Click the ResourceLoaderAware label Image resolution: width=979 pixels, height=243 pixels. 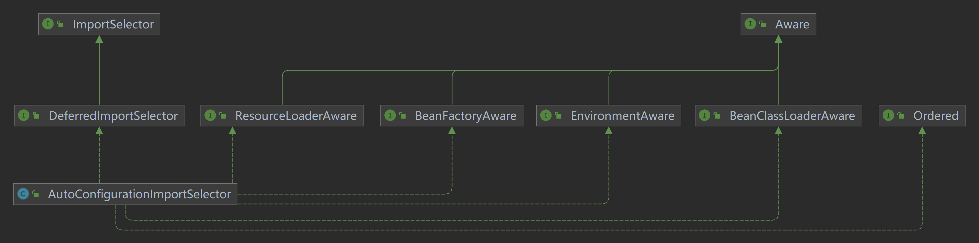pos(296,116)
